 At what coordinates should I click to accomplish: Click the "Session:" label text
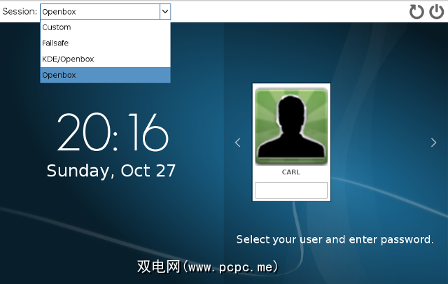pyautogui.click(x=20, y=11)
